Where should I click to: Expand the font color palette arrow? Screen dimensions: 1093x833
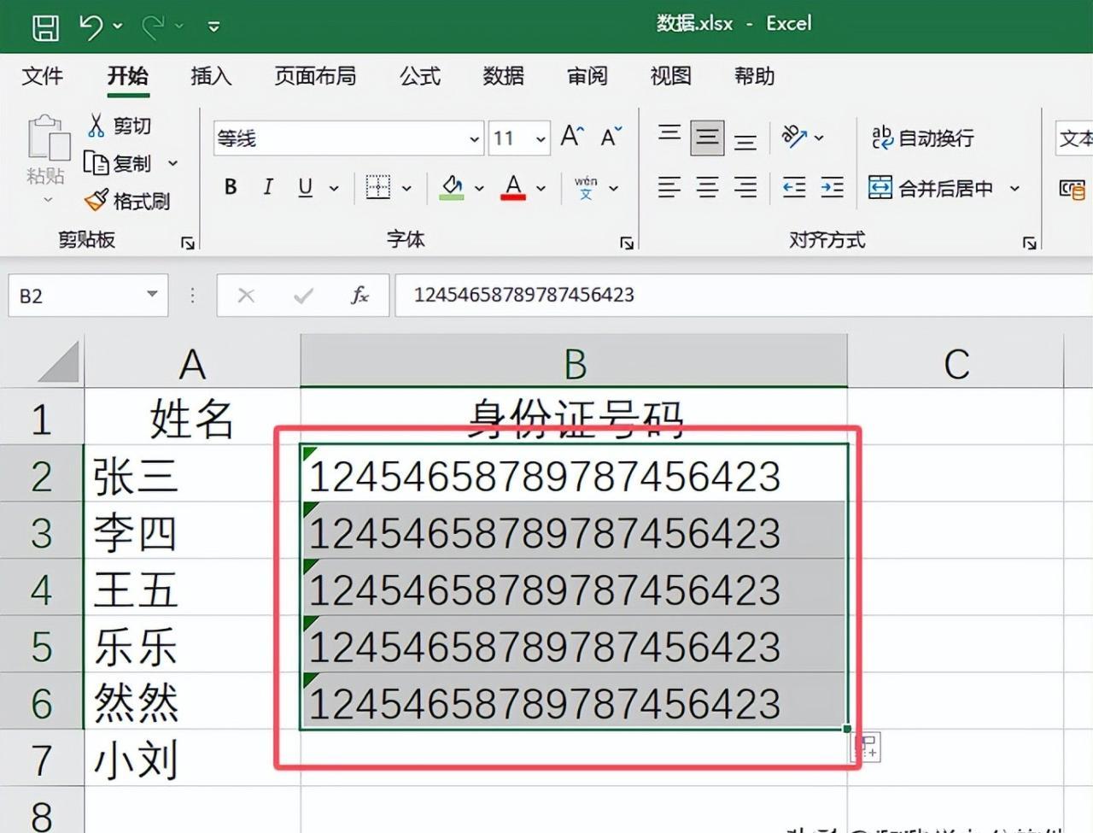coord(541,188)
